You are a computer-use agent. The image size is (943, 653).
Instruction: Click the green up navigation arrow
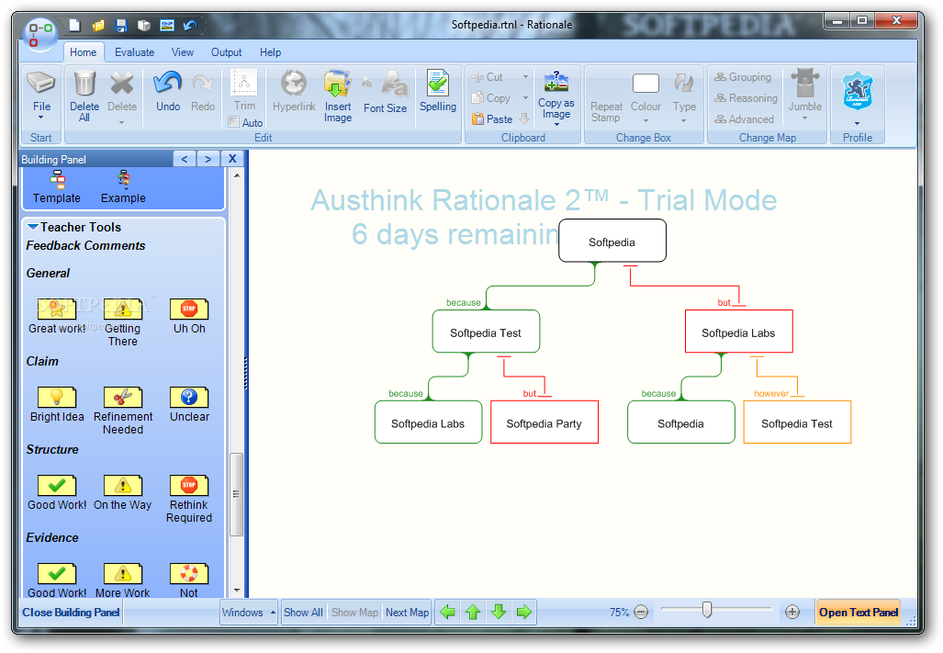pos(473,612)
